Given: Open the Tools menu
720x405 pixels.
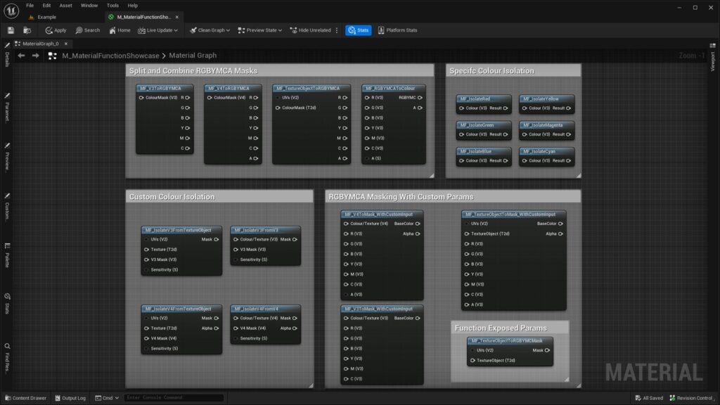Looking at the screenshot, I should (x=112, y=5).
